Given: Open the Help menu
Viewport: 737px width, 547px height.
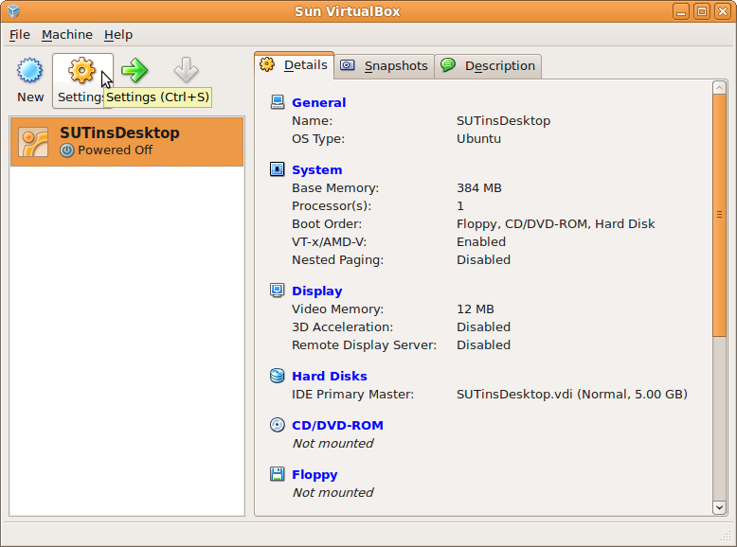Looking at the screenshot, I should (118, 35).
